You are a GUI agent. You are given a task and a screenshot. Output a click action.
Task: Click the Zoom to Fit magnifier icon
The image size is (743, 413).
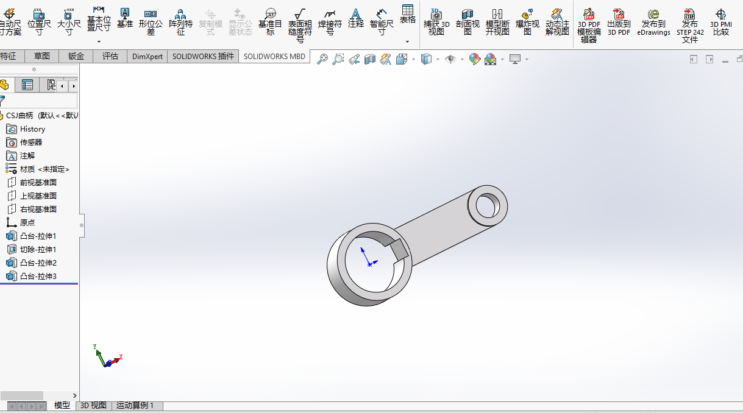(322, 59)
